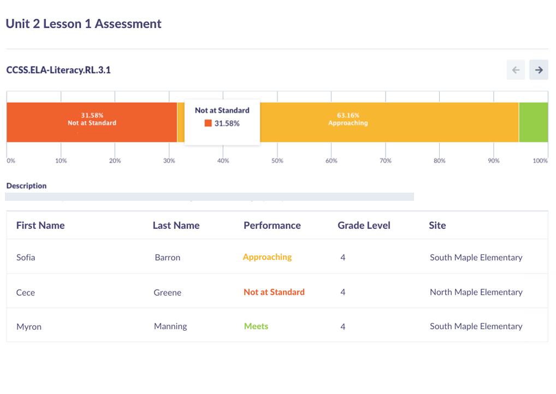The image size is (556, 394).
Task: Open the Unit 2 Lesson 1 Assessment title
Action: click(83, 23)
